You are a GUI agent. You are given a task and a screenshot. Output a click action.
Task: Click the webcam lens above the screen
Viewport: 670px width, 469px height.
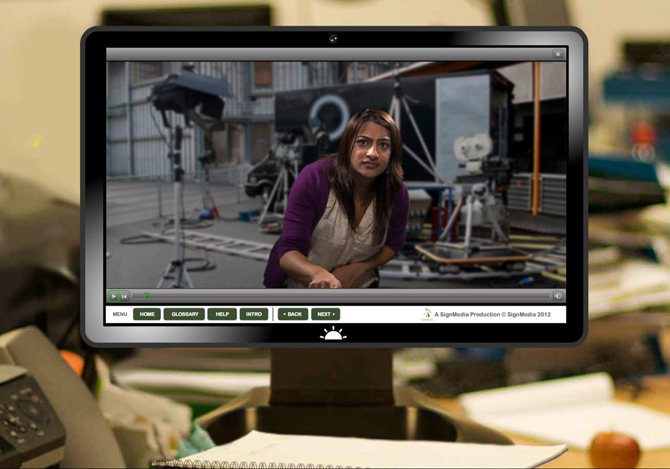coord(333,39)
